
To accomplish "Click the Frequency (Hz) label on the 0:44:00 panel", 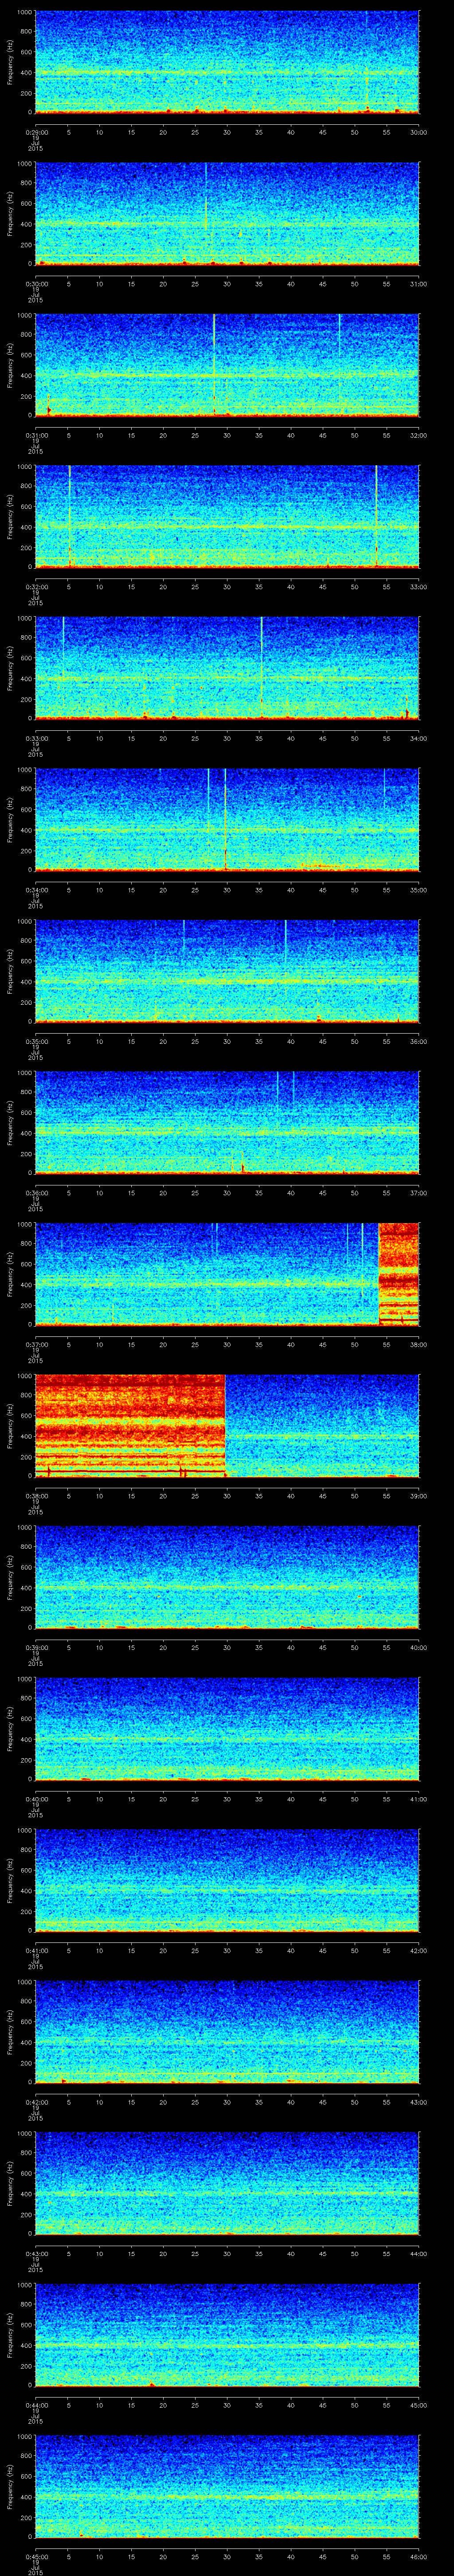I will 10,2334.
